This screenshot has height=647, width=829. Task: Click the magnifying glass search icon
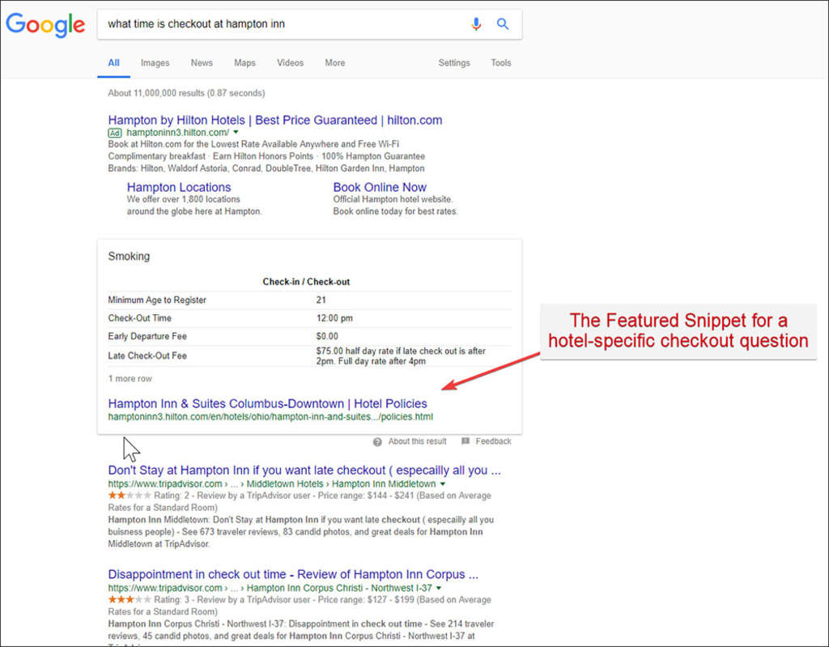(x=503, y=24)
